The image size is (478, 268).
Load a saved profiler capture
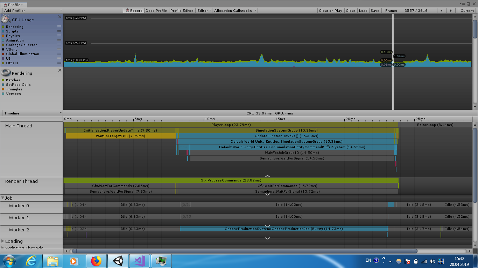tap(363, 10)
